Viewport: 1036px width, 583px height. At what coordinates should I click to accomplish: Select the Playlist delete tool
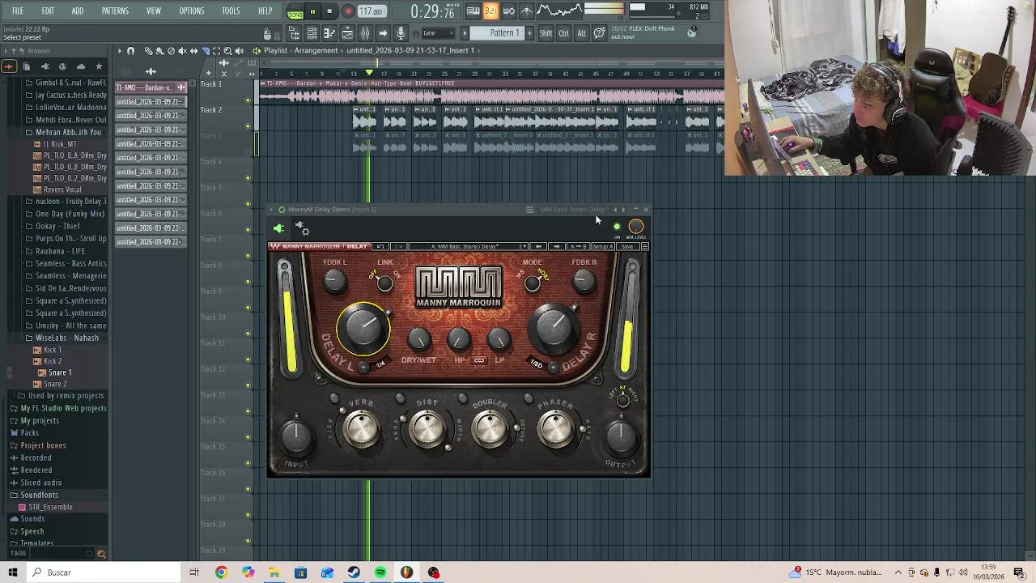tap(171, 51)
